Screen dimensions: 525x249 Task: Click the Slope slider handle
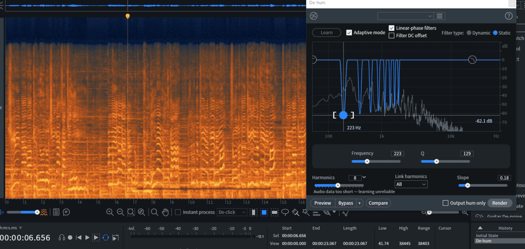[x=468, y=185]
